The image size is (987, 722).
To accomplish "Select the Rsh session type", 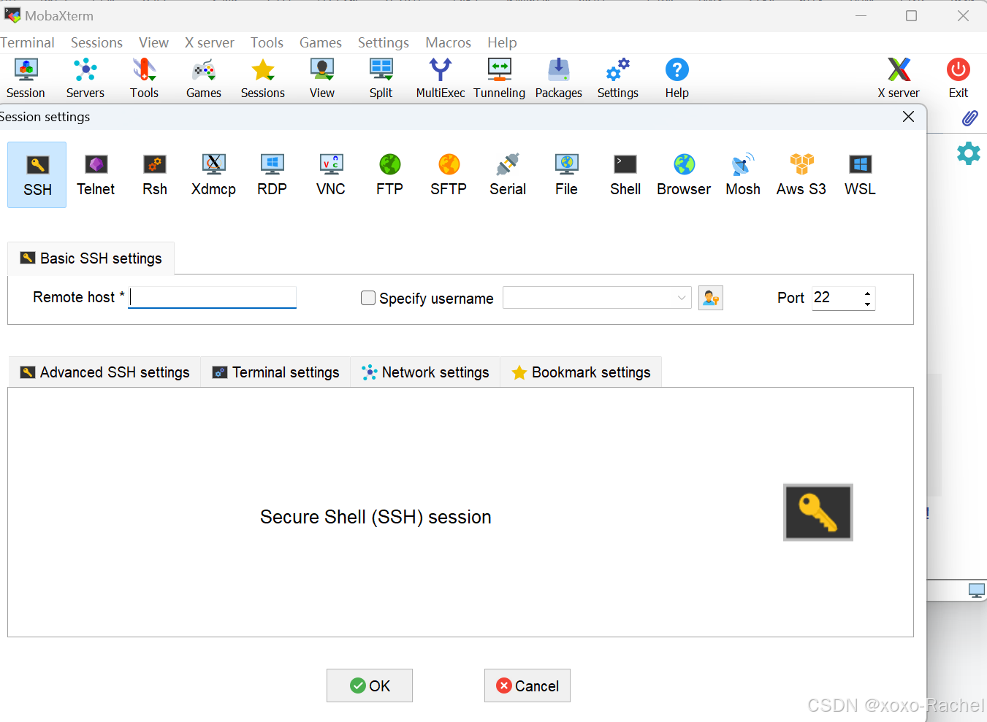I will 155,175.
